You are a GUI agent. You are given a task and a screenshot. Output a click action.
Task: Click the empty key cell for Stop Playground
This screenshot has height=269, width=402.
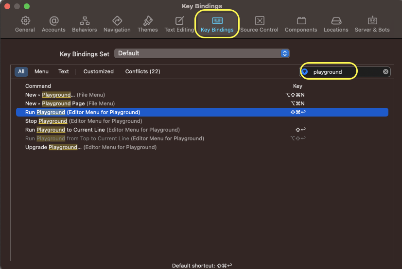tap(298, 121)
